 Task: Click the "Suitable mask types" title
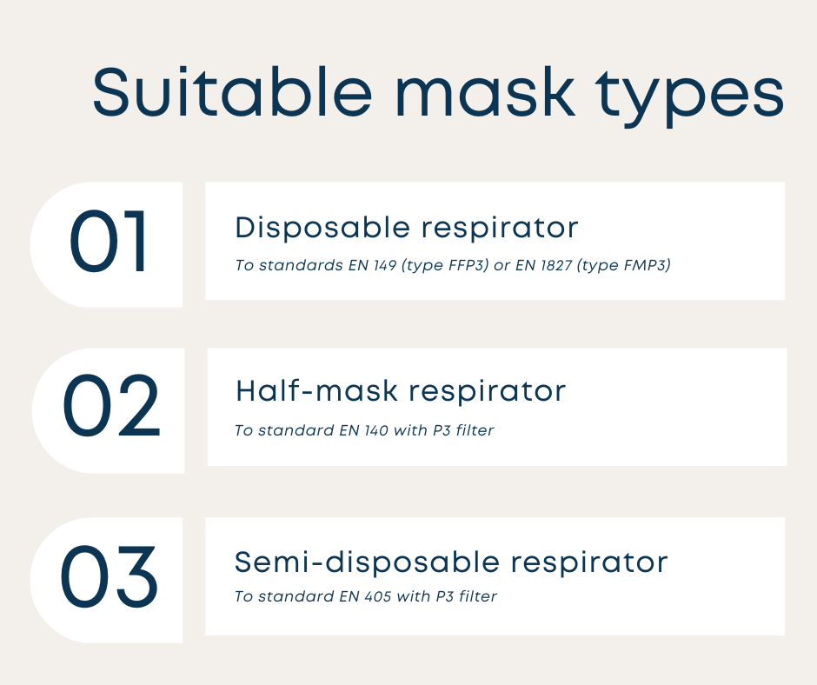click(x=438, y=92)
